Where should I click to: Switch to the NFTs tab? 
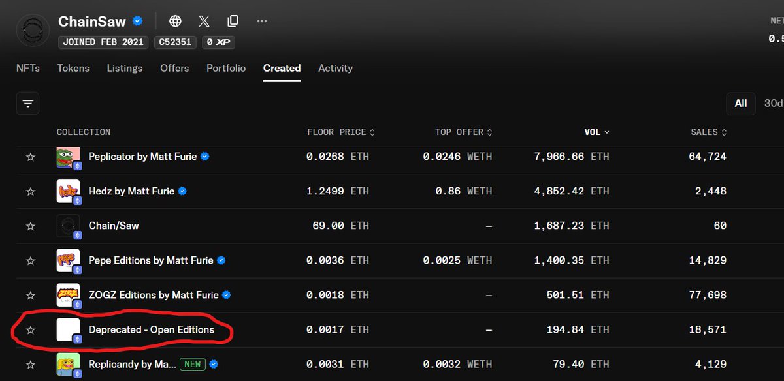(28, 68)
